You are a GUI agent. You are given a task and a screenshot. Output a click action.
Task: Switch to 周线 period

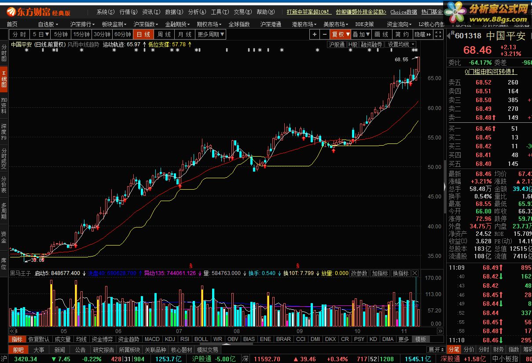click(164, 34)
